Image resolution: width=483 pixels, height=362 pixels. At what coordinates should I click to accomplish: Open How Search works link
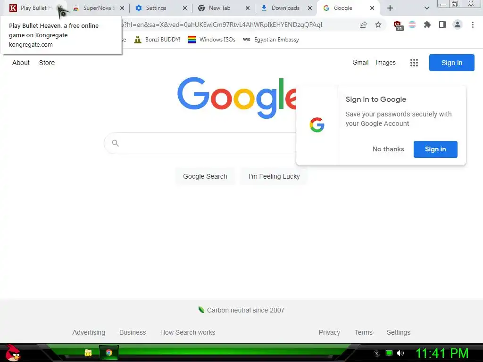click(188, 332)
